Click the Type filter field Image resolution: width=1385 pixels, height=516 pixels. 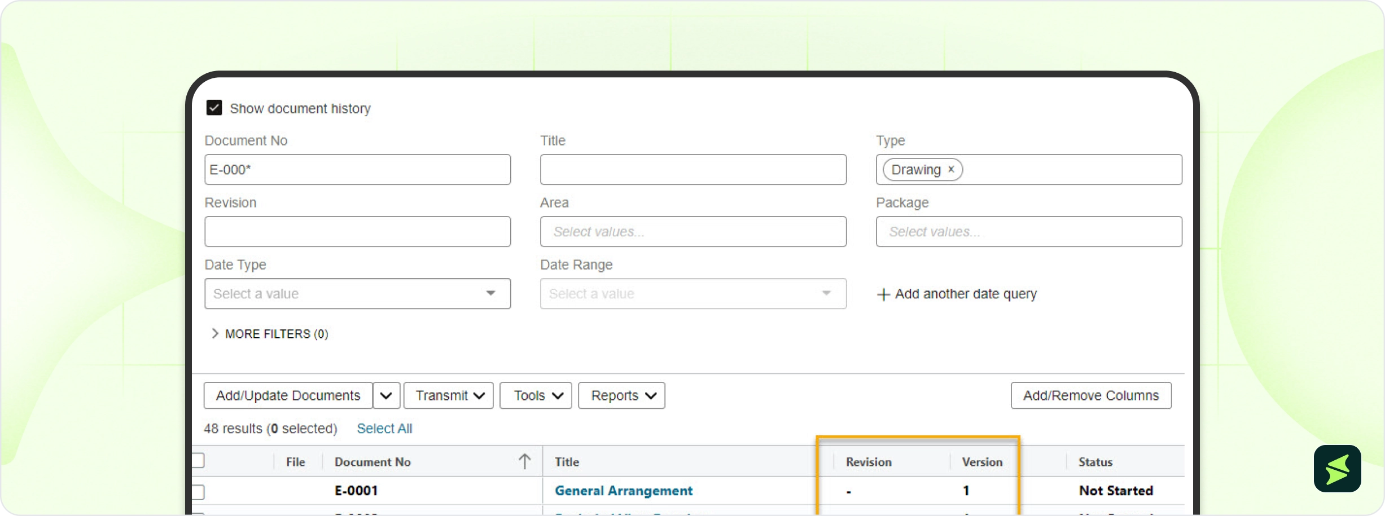coord(1029,170)
